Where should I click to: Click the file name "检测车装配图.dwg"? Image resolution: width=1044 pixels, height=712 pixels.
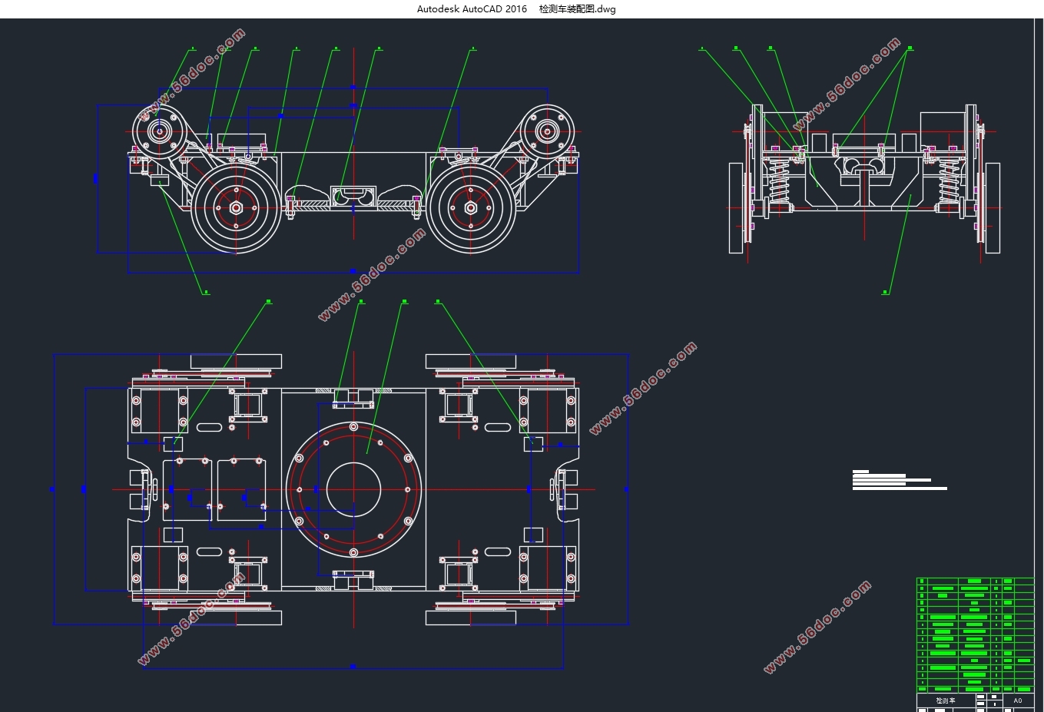click(x=577, y=9)
